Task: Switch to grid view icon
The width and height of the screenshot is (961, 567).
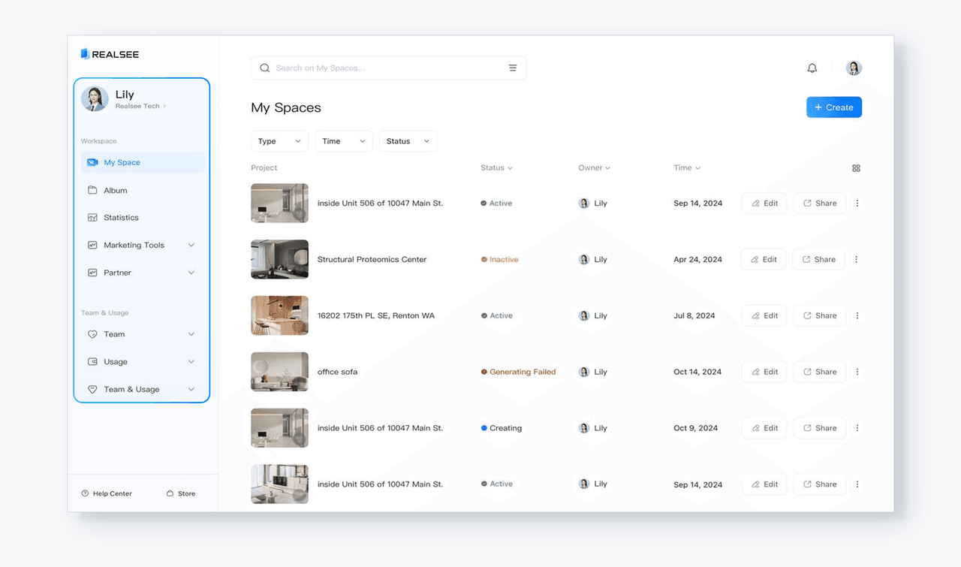Action: coord(856,168)
